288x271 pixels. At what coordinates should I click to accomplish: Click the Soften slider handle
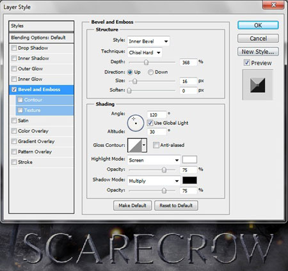pos(129,91)
